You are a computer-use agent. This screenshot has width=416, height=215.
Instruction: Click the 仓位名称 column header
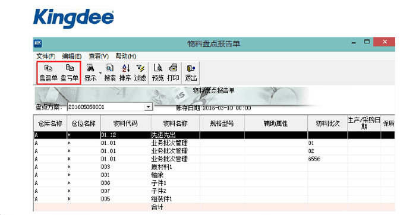(84, 124)
